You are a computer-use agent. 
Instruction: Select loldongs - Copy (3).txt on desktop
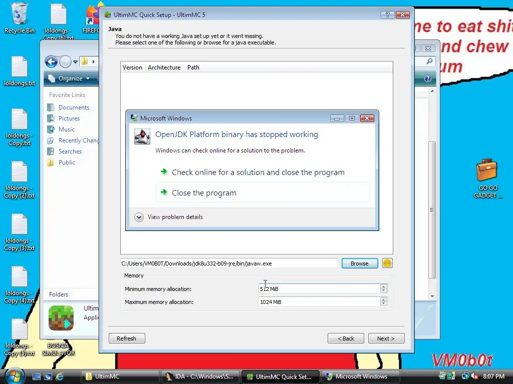[20, 232]
